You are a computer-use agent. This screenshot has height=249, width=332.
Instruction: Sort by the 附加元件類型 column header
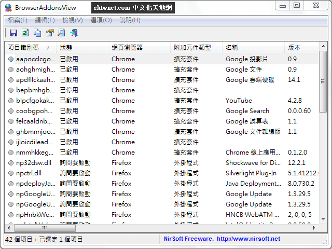point(196,48)
